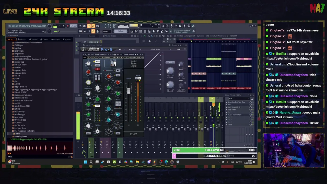This screenshot has width=327, height=184.
Task: Toggle the SPLIT filter button on SSL
Action: click(88, 133)
